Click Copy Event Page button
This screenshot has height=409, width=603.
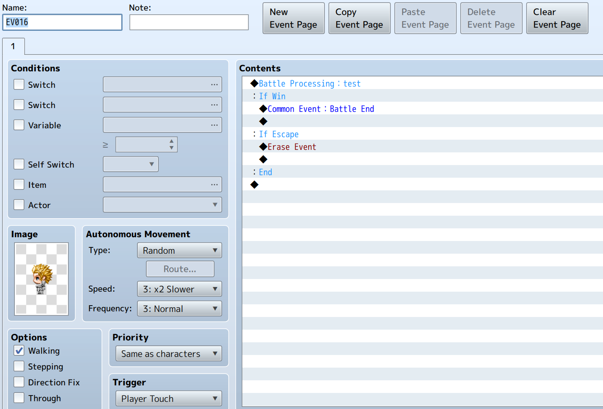point(360,18)
